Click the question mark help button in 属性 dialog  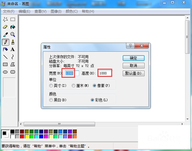(x=130, y=46)
